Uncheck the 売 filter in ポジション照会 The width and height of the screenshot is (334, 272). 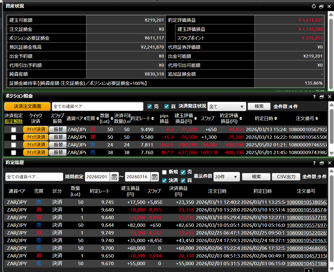[x=150, y=106]
